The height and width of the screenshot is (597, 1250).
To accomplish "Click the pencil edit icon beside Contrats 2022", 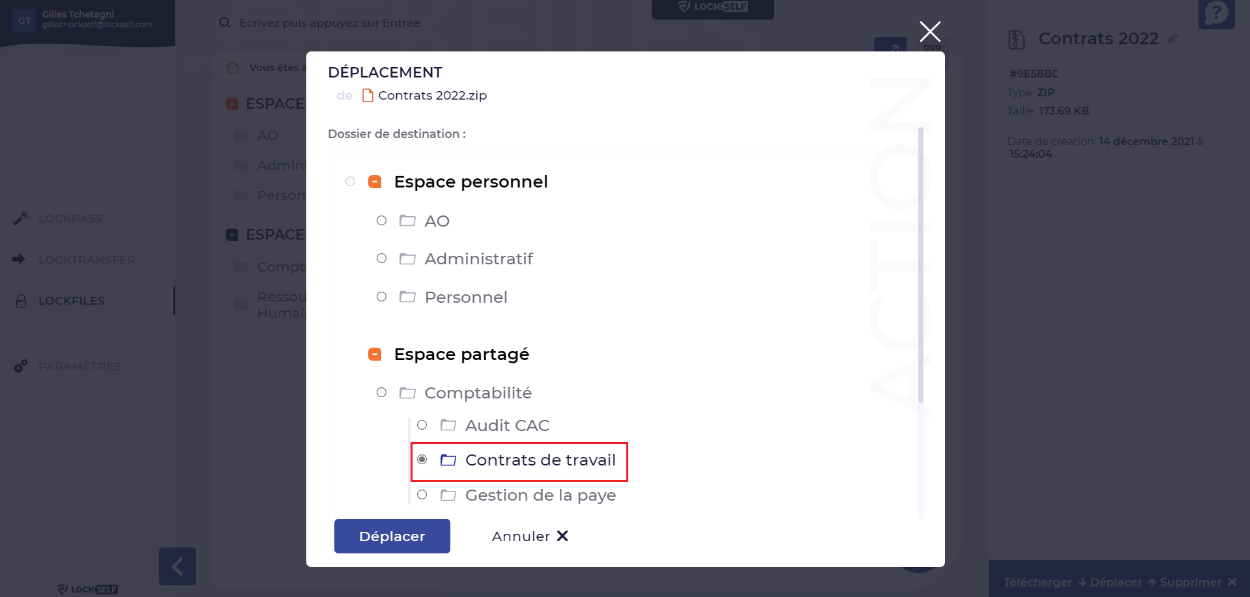I will point(1172,39).
